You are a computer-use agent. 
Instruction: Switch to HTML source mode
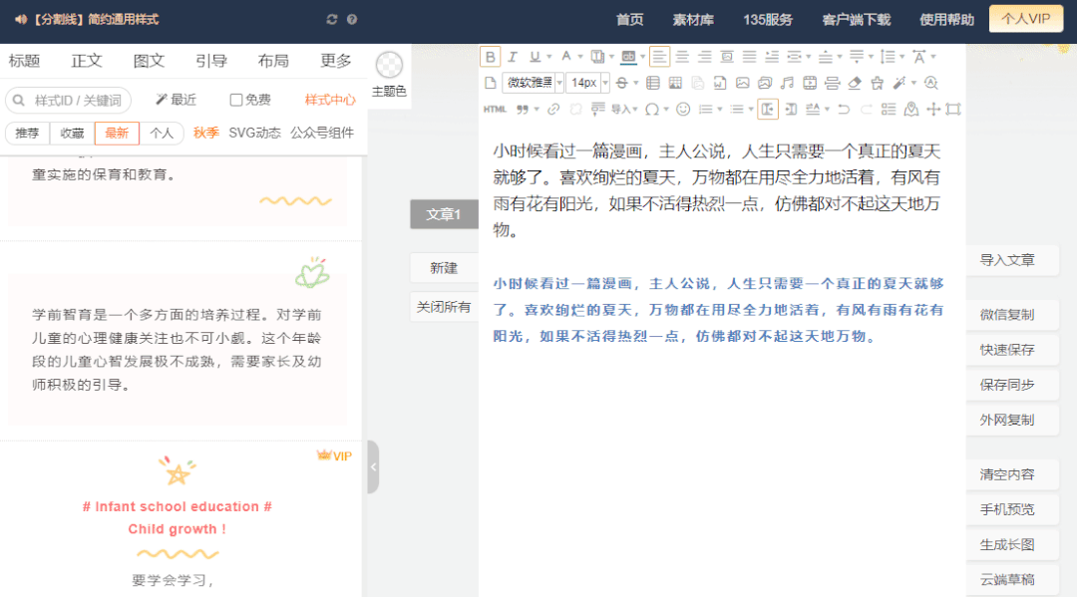[495, 109]
